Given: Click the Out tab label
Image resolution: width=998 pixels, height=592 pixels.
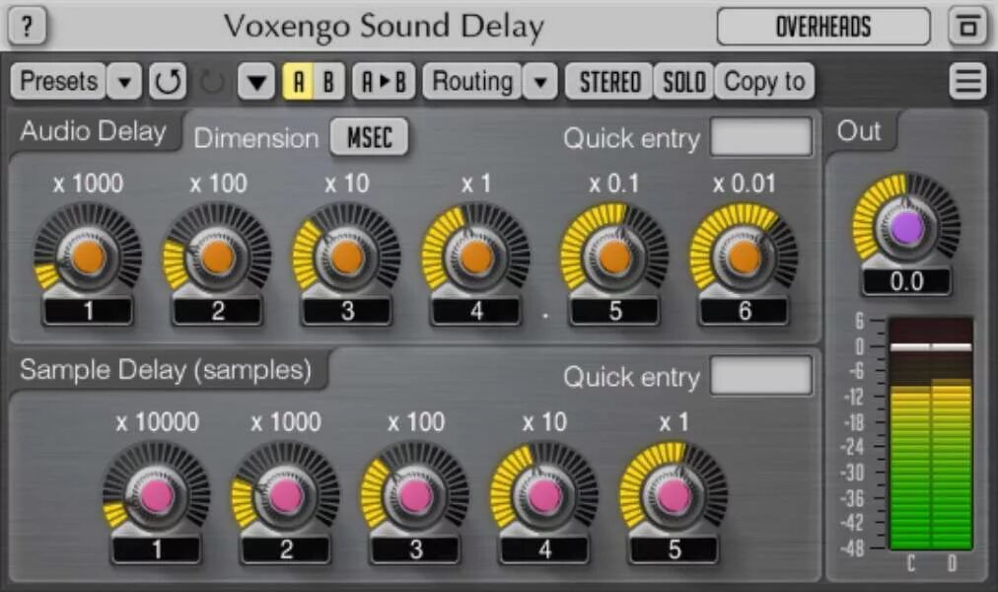Looking at the screenshot, I should coord(859,131).
